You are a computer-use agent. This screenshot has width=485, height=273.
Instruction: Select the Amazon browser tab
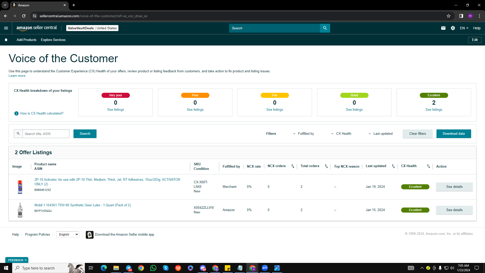(x=39, y=5)
